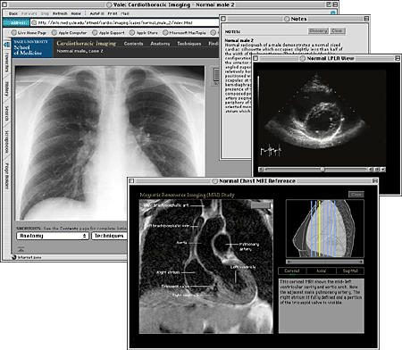
Task: Click Print in the browser toolbar
Action: pyautogui.click(x=113, y=13)
